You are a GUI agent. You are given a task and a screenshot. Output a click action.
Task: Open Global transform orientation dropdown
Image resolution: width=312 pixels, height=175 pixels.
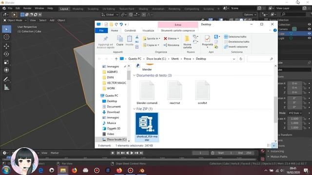coord(110,15)
